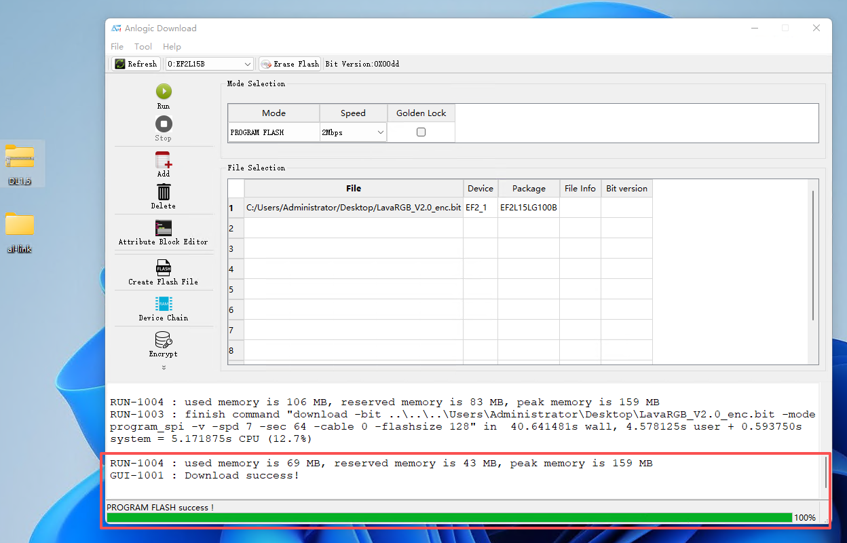Click the Add file icon

click(x=164, y=160)
